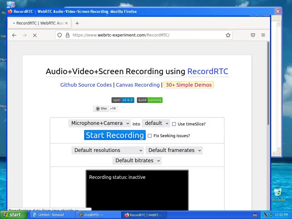The width and height of the screenshot is (292, 219).
Task: Click the keyboard tray icon
Action: 255,215
